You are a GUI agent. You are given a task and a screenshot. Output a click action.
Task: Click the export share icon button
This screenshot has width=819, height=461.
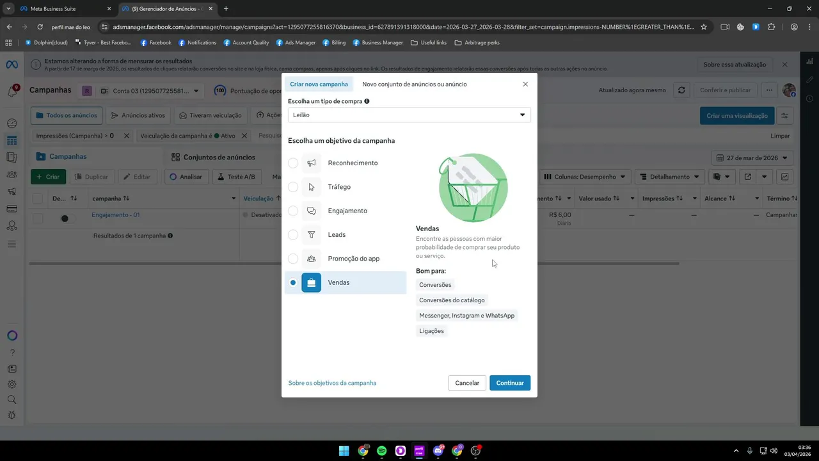747,177
